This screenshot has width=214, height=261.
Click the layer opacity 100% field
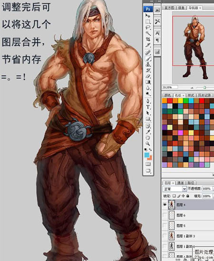point(207,189)
